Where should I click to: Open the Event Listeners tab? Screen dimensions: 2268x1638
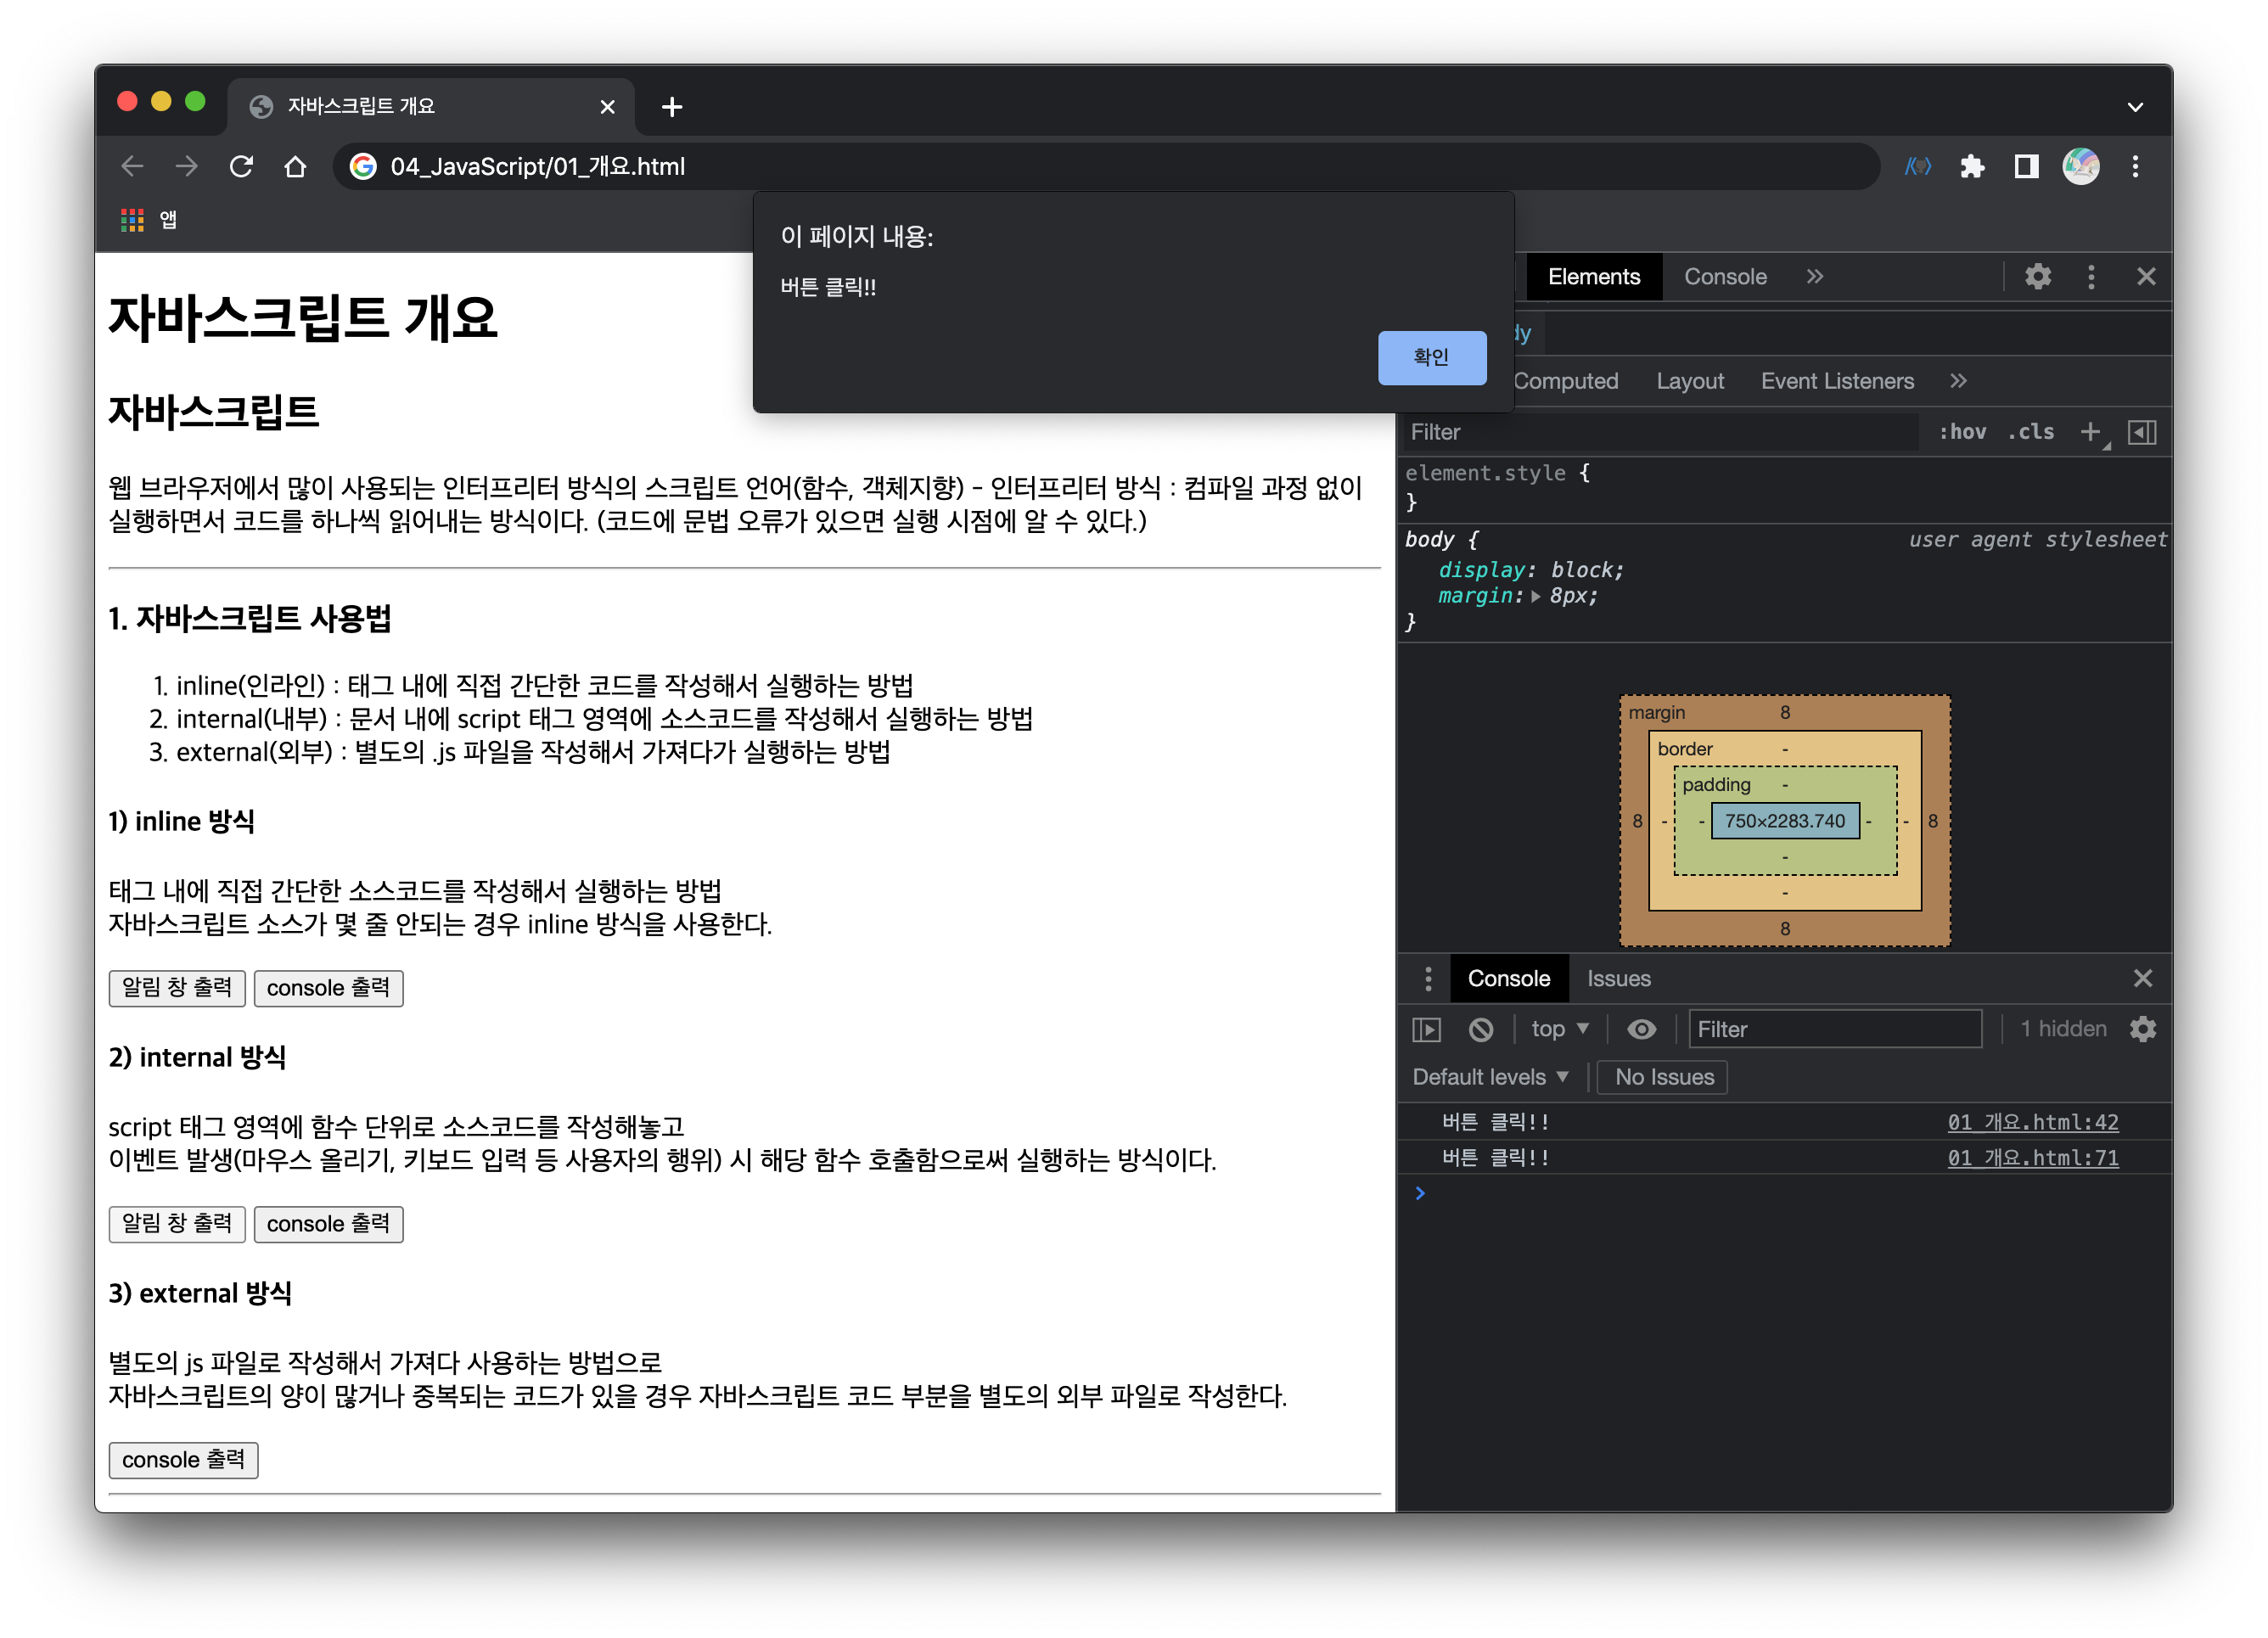1837,381
